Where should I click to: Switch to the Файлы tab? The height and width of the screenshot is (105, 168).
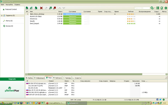29,78
